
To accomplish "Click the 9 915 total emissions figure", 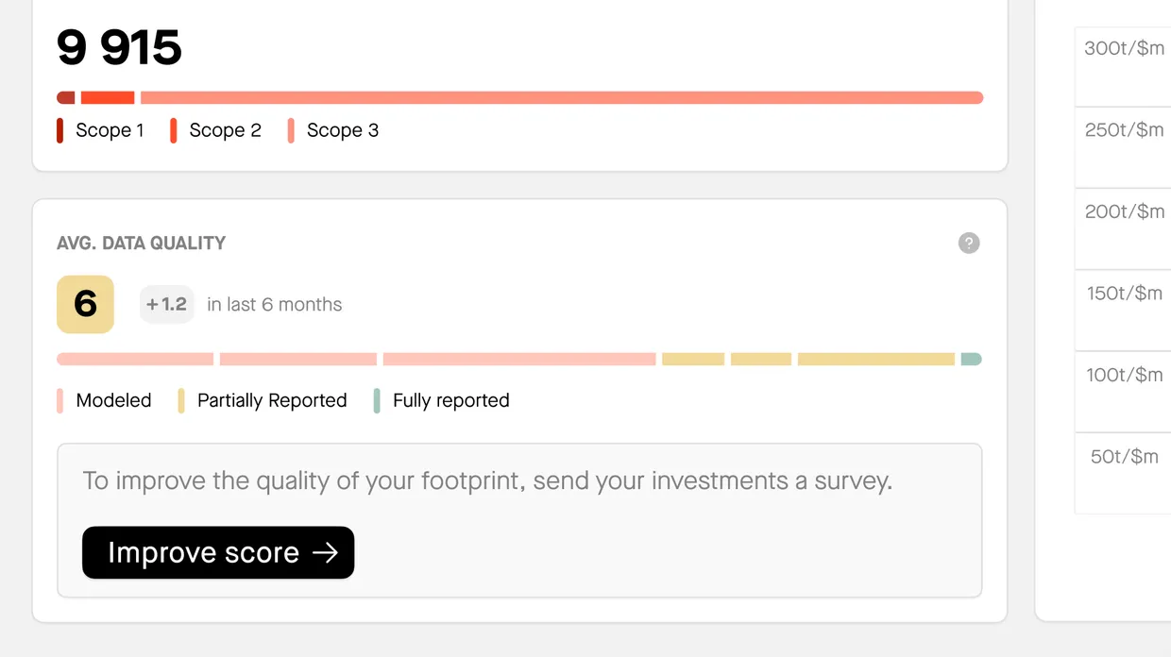I will click(119, 47).
